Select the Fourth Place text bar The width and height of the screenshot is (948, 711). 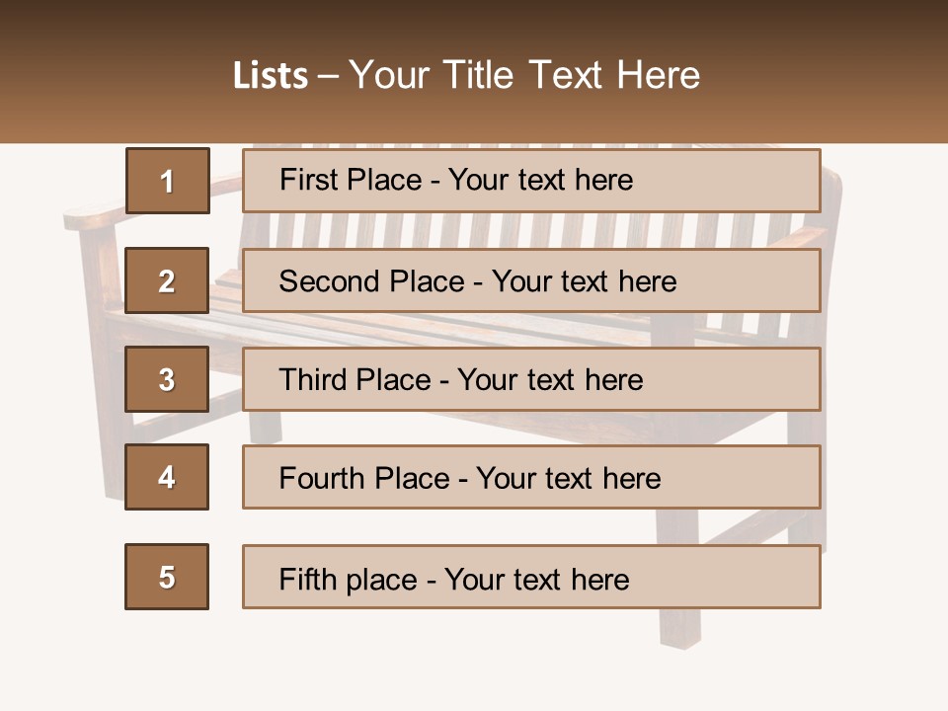531,477
